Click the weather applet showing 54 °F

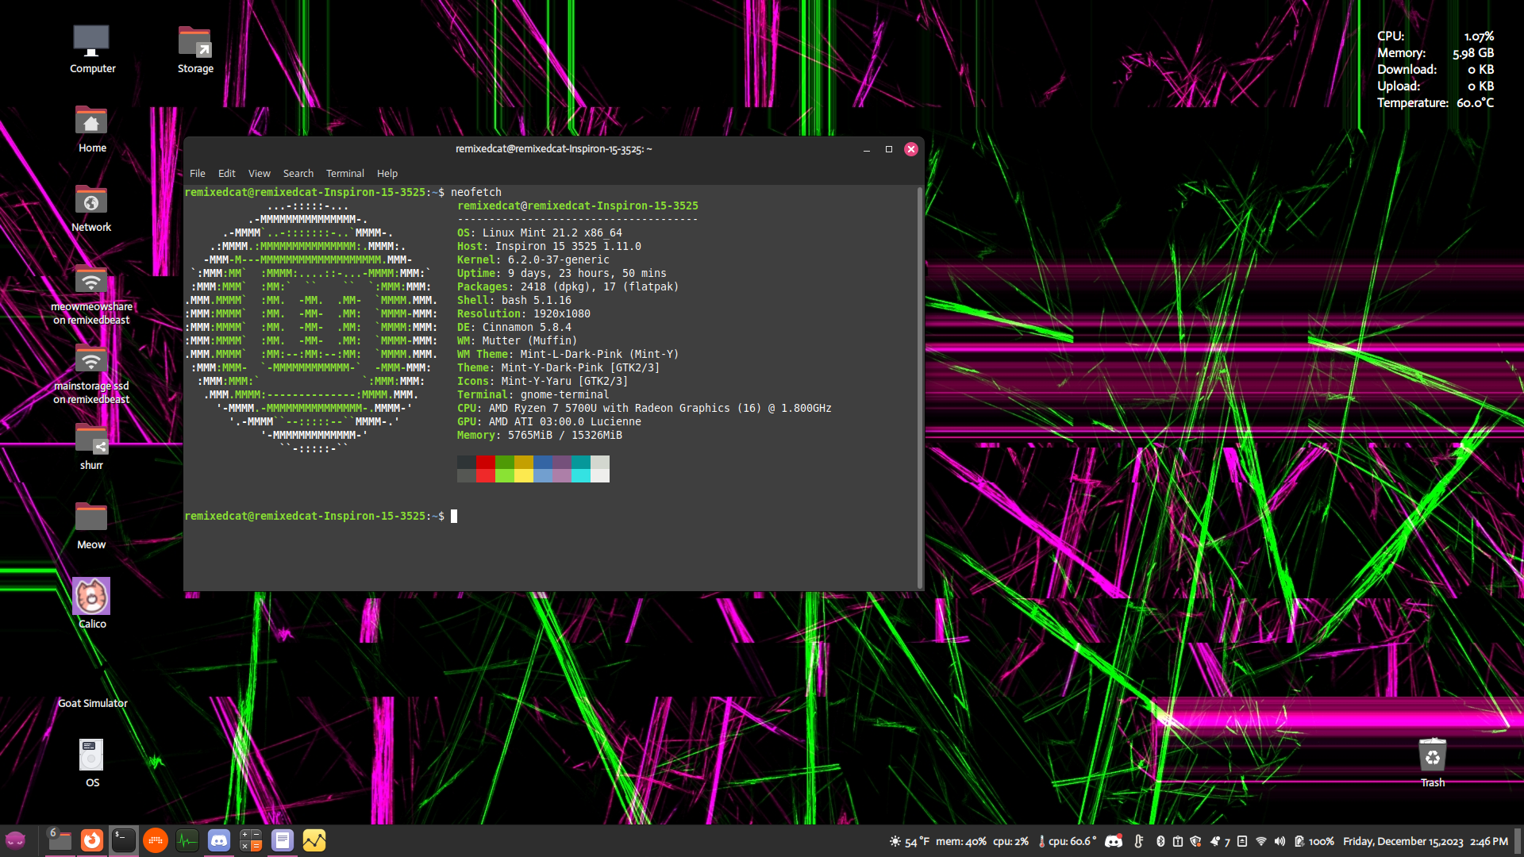coord(910,841)
